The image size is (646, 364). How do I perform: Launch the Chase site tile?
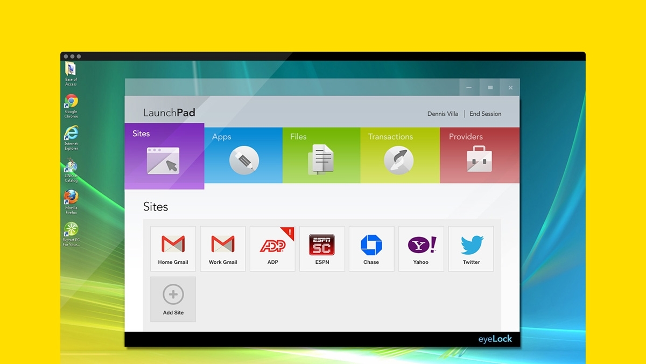tap(371, 249)
